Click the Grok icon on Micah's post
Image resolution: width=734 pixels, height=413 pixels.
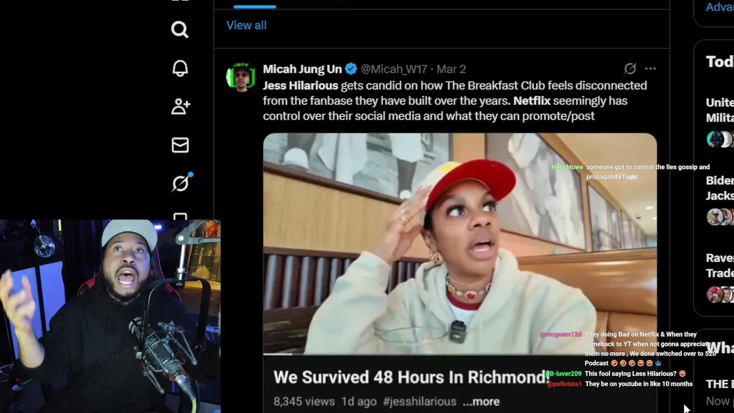[x=630, y=69]
